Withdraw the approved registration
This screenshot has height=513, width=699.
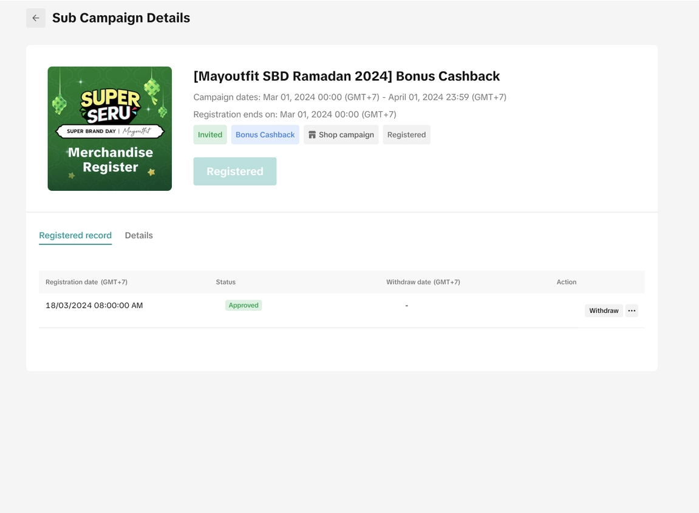[604, 311]
